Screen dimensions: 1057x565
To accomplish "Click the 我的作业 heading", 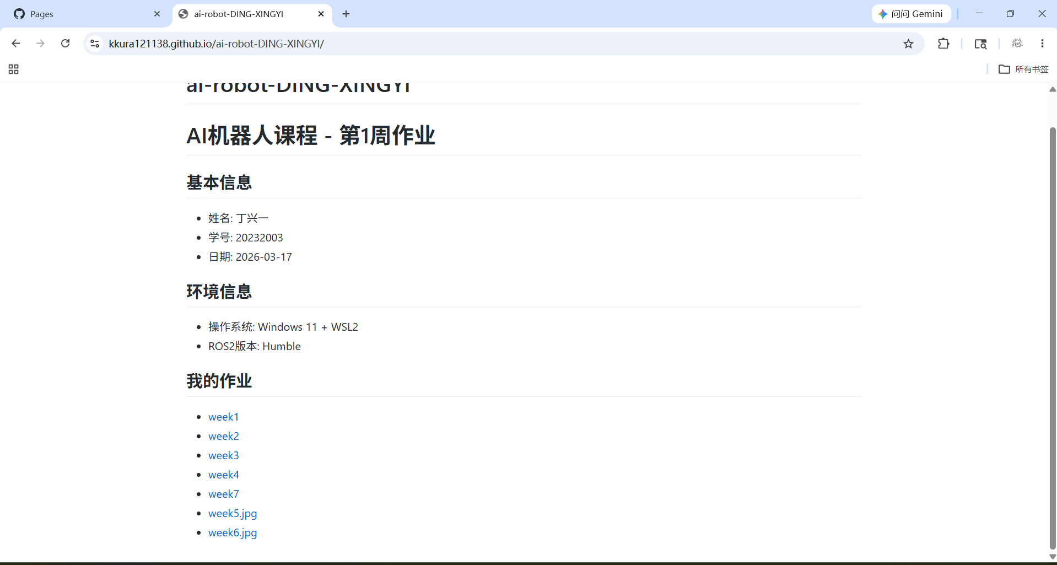I will click(219, 381).
